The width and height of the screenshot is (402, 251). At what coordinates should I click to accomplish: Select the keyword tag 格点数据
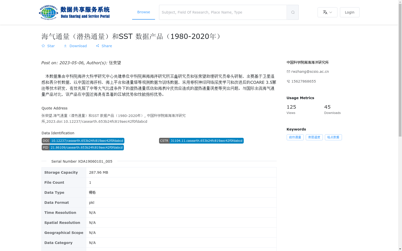(333, 137)
